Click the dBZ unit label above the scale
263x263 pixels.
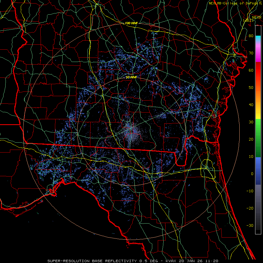(x=248, y=20)
